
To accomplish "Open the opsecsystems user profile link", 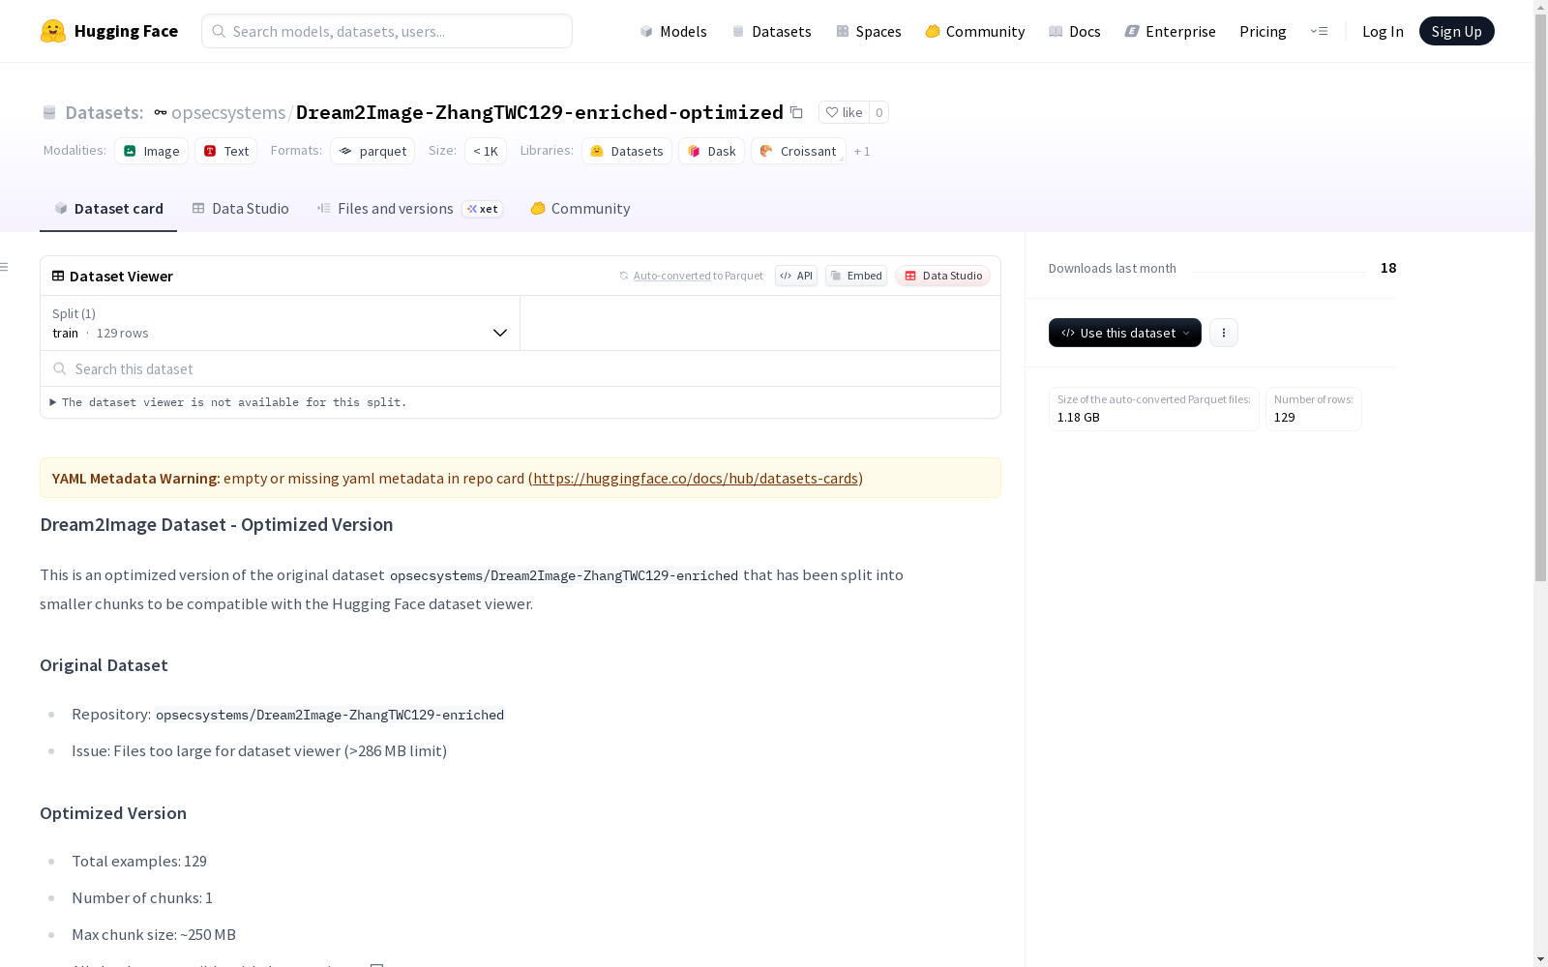I will click(x=228, y=112).
